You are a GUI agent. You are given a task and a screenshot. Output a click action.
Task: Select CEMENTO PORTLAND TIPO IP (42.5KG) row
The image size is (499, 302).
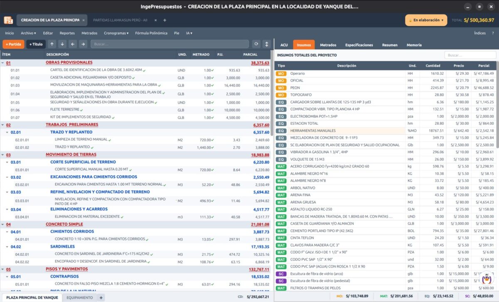(x=385, y=231)
